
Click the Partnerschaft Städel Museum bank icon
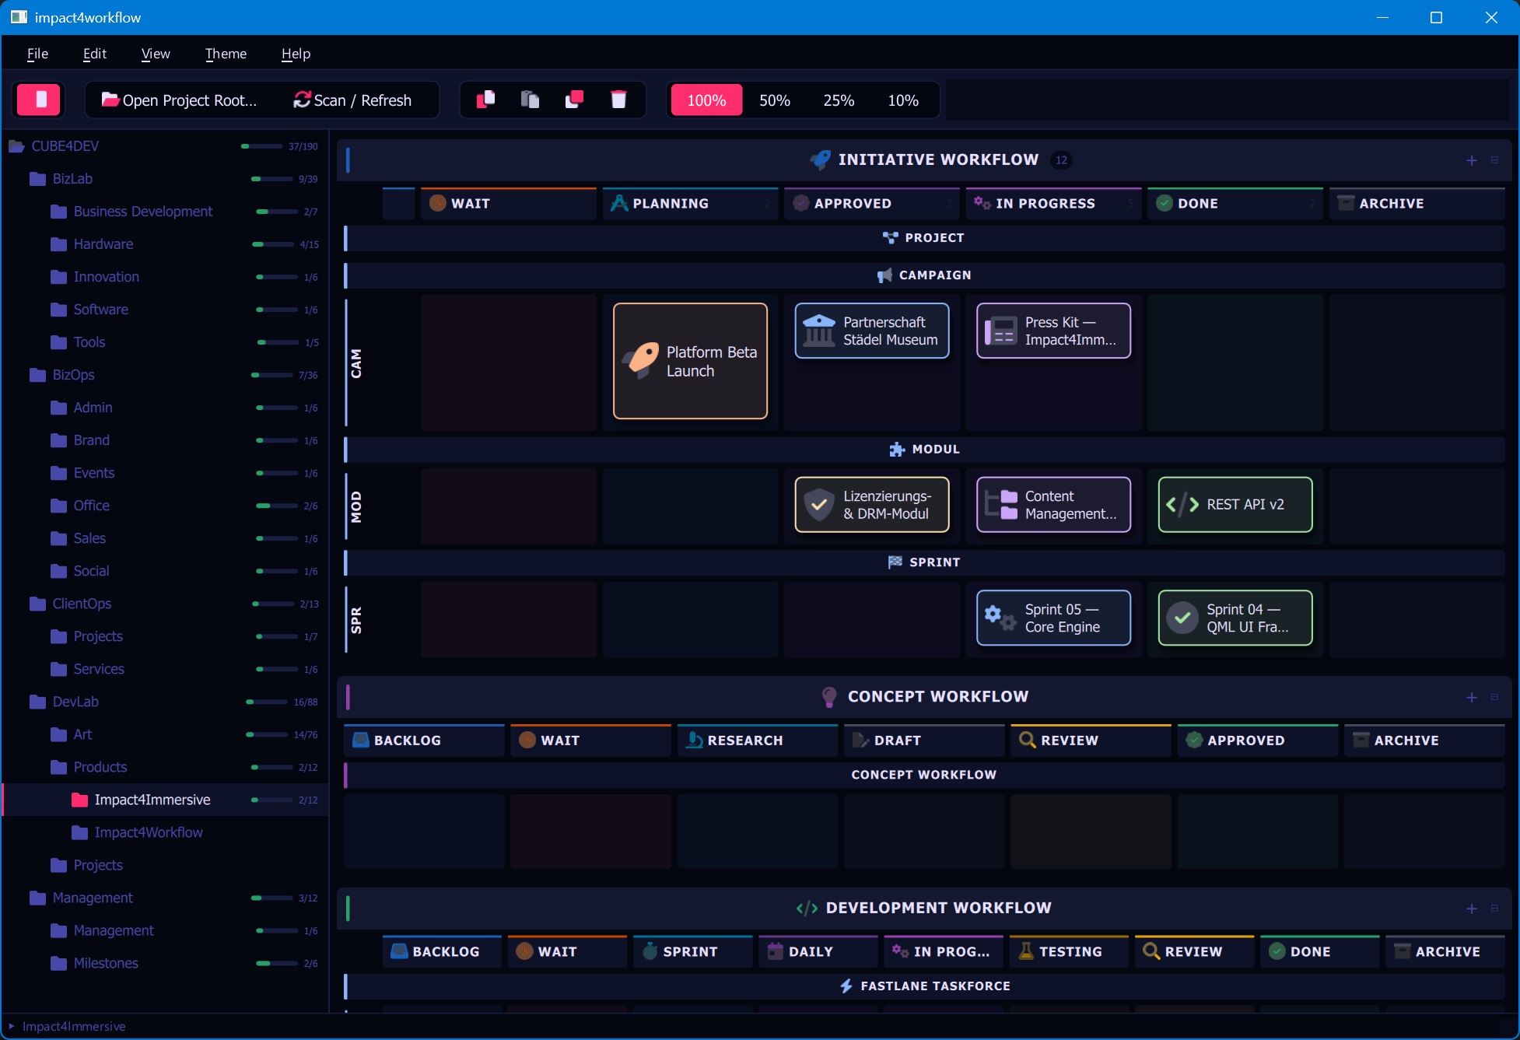tap(818, 331)
